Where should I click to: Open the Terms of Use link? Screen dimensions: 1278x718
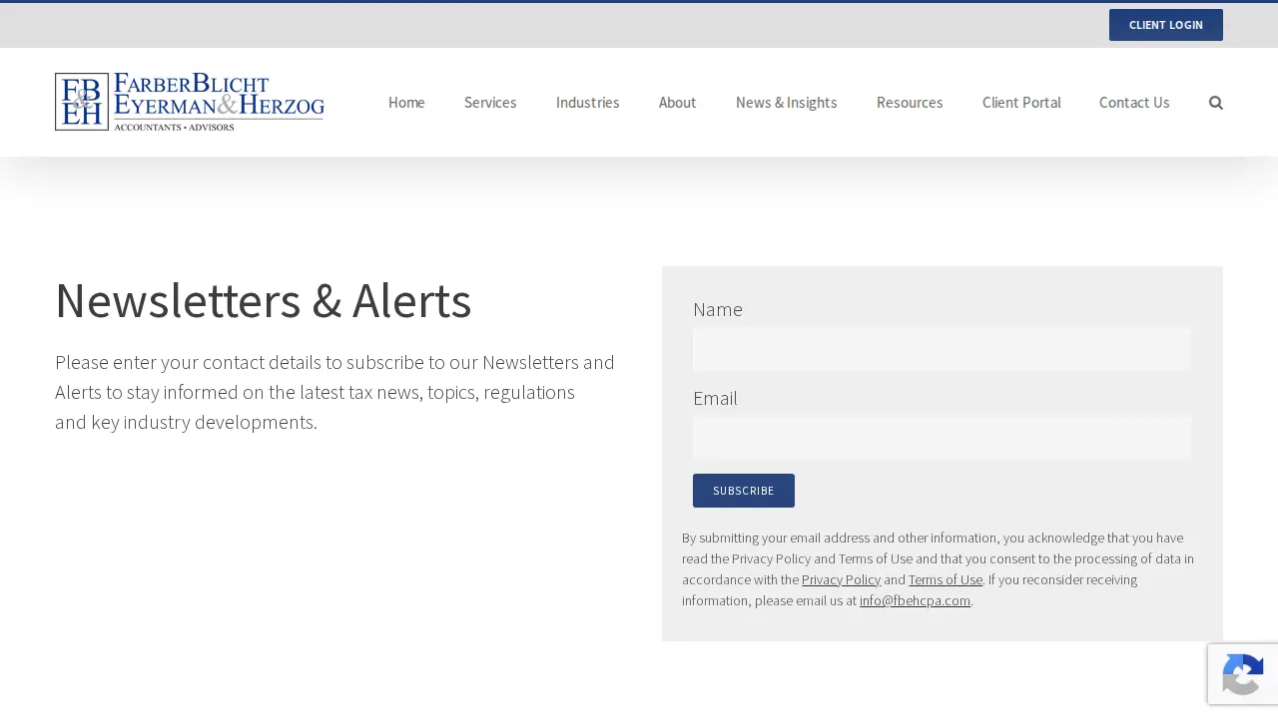[x=946, y=579]
